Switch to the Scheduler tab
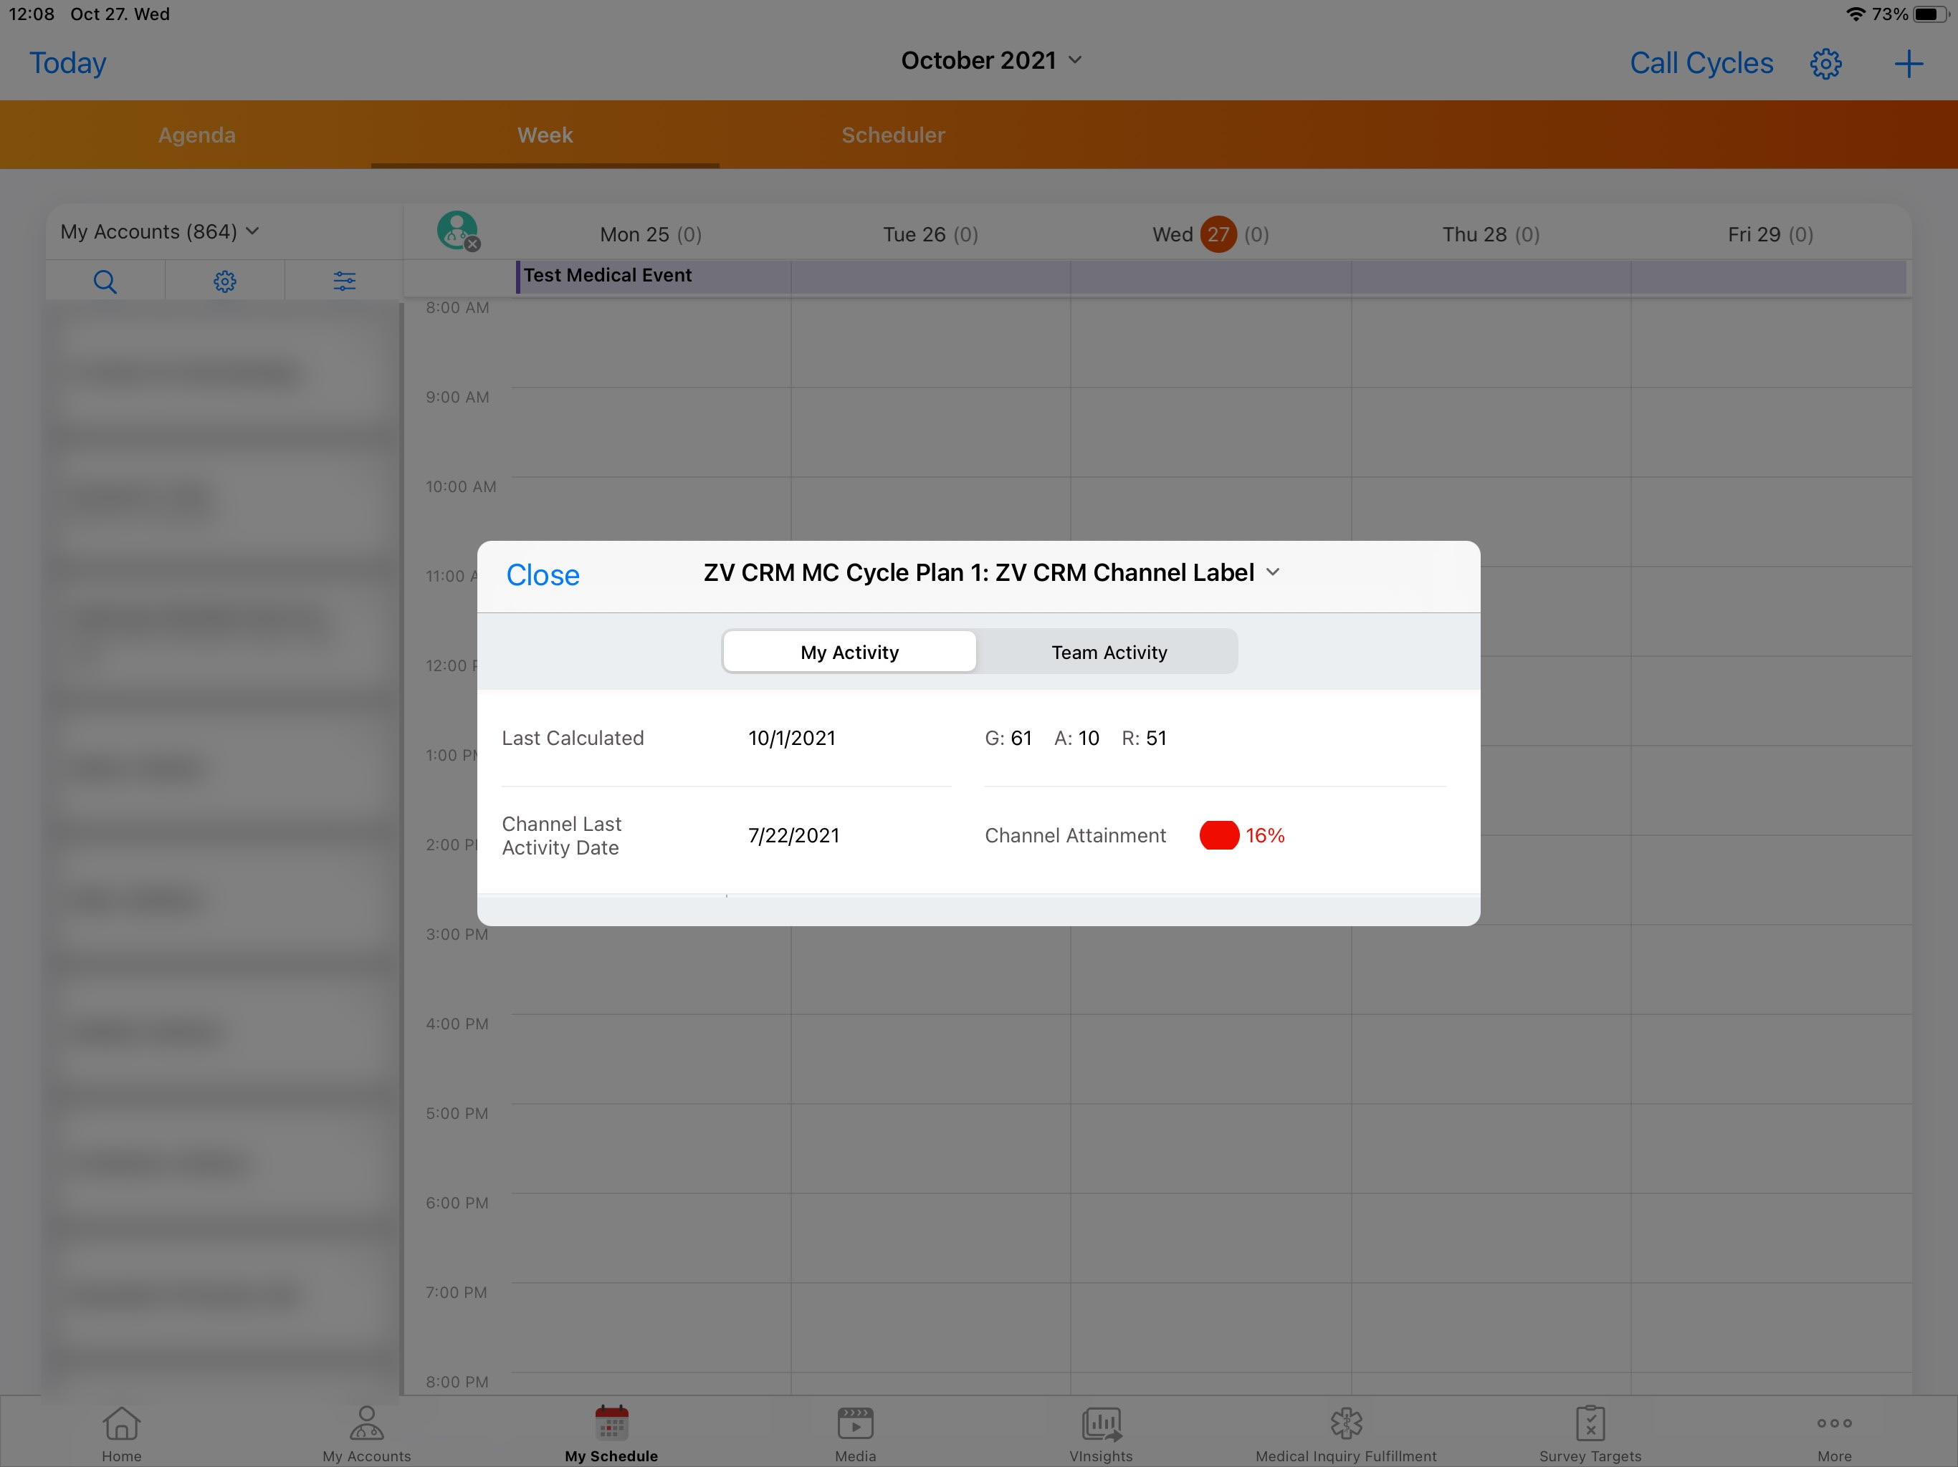The image size is (1958, 1467). coord(892,135)
